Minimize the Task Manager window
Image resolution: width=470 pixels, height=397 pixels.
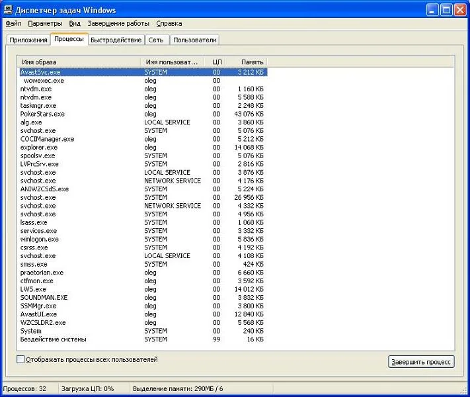click(432, 10)
